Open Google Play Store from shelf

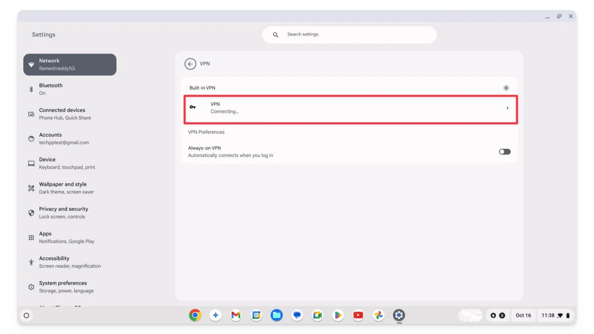tap(338, 315)
